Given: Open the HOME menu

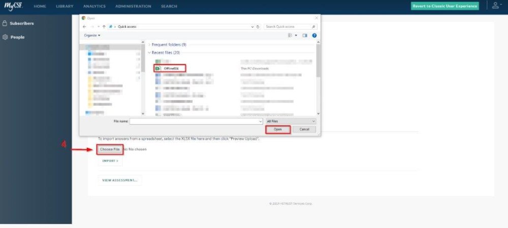Looking at the screenshot, I should coord(40,6).
